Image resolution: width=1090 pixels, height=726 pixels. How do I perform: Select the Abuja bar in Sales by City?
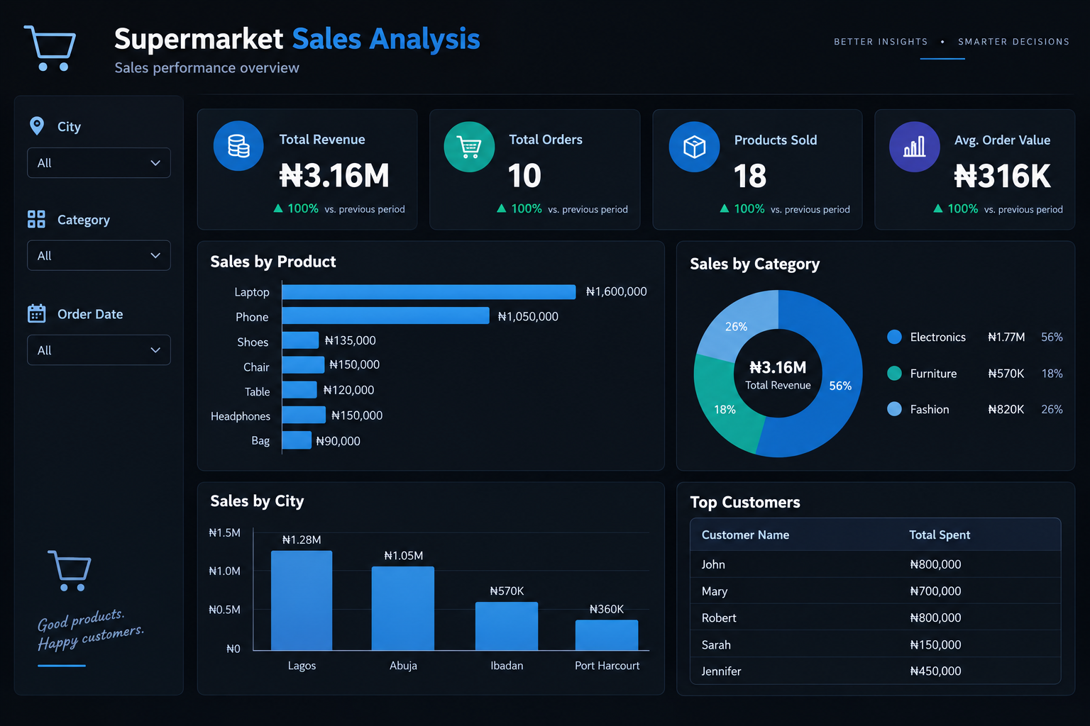(403, 608)
